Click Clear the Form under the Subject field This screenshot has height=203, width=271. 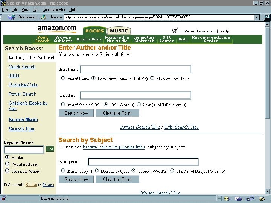click(x=117, y=179)
